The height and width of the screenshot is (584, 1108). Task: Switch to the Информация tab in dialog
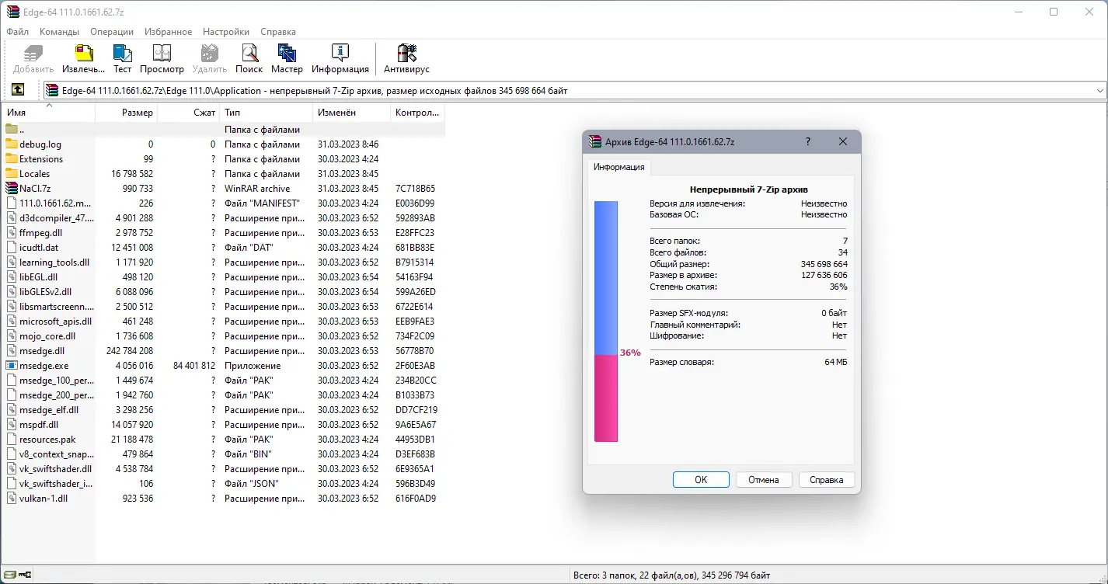[618, 166]
